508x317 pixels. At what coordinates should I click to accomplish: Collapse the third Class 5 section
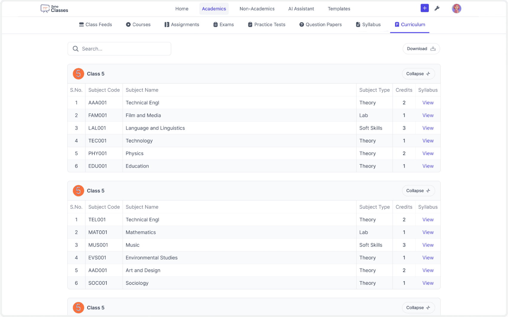point(418,307)
